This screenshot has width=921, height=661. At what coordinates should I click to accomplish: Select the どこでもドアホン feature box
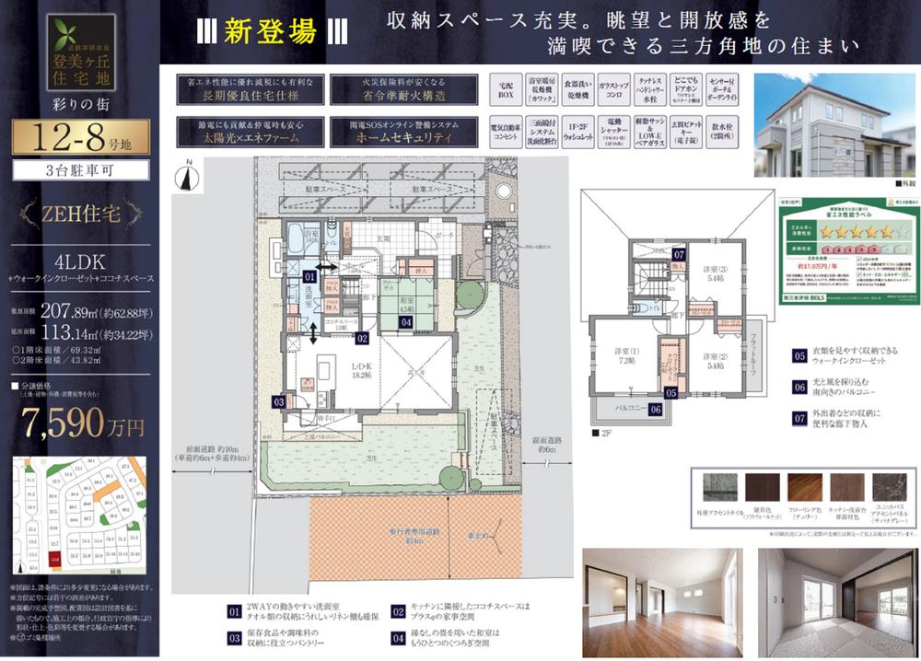pos(686,90)
